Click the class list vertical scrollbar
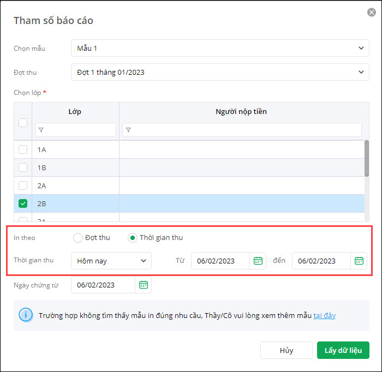The image size is (382, 372). click(366, 158)
